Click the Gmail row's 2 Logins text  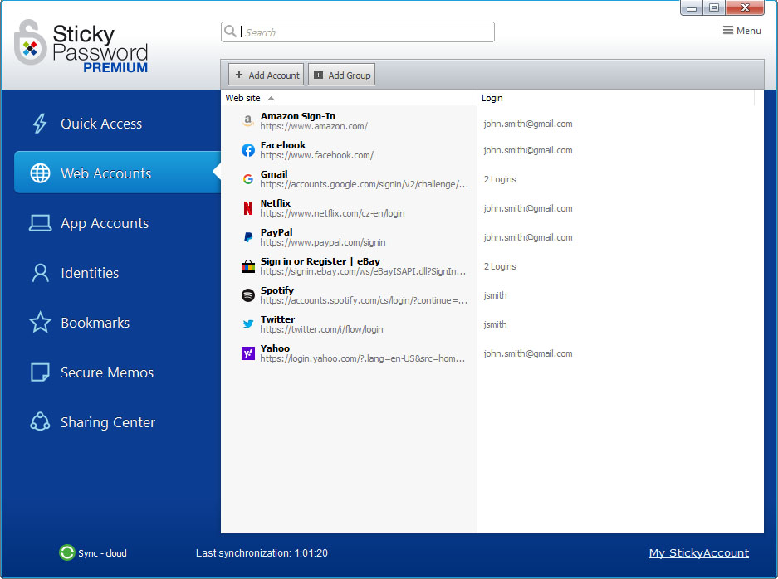coord(500,179)
